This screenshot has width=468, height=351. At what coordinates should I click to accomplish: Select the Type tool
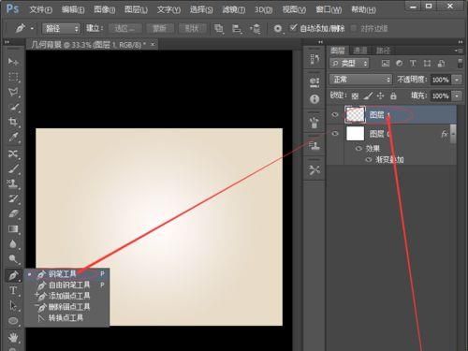(x=13, y=291)
